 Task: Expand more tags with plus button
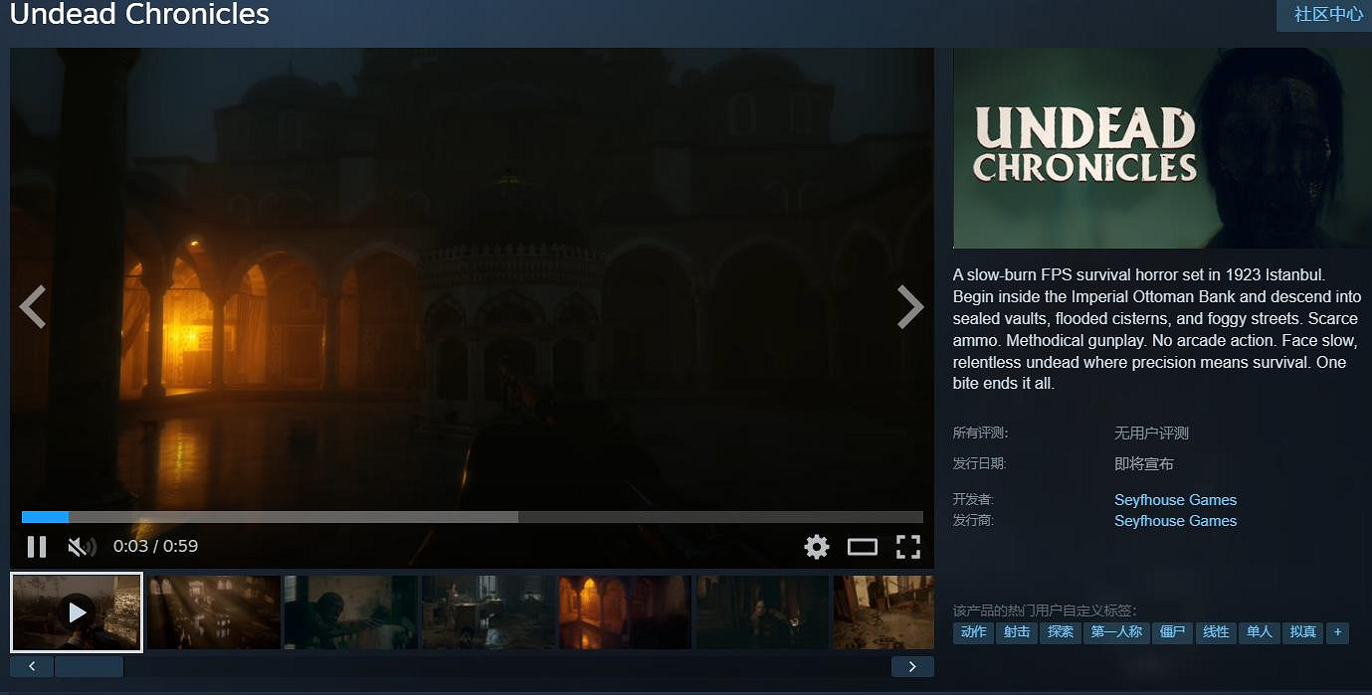tap(1338, 632)
